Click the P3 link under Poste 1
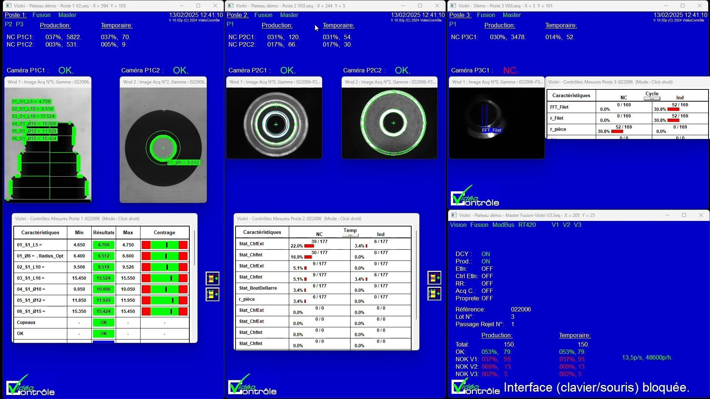710x399 pixels. point(20,24)
